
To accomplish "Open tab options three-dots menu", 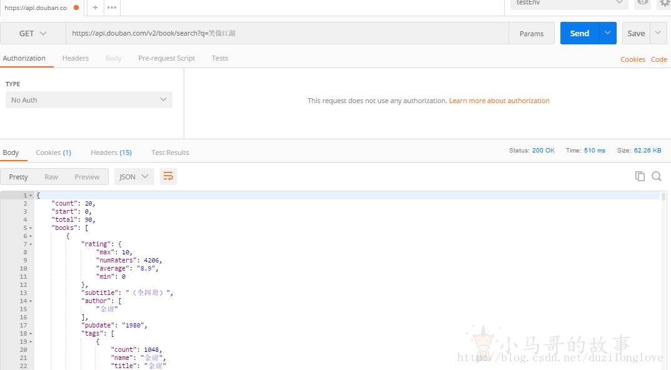I will coord(112,7).
